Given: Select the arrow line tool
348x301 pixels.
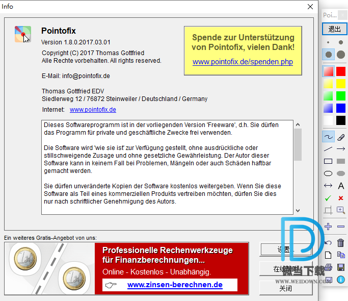Looking at the screenshot, I should pyautogui.click(x=341, y=149).
